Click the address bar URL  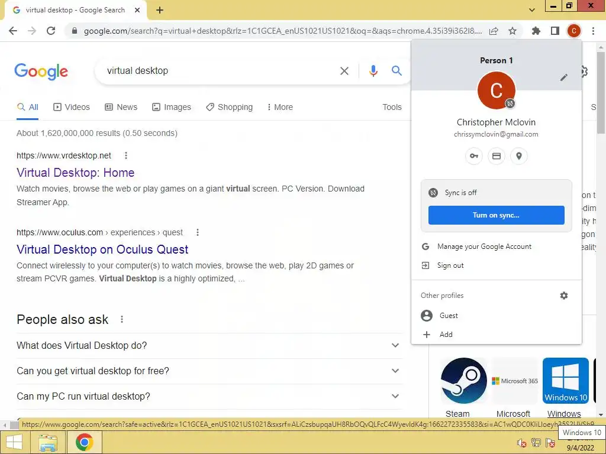[283, 31]
